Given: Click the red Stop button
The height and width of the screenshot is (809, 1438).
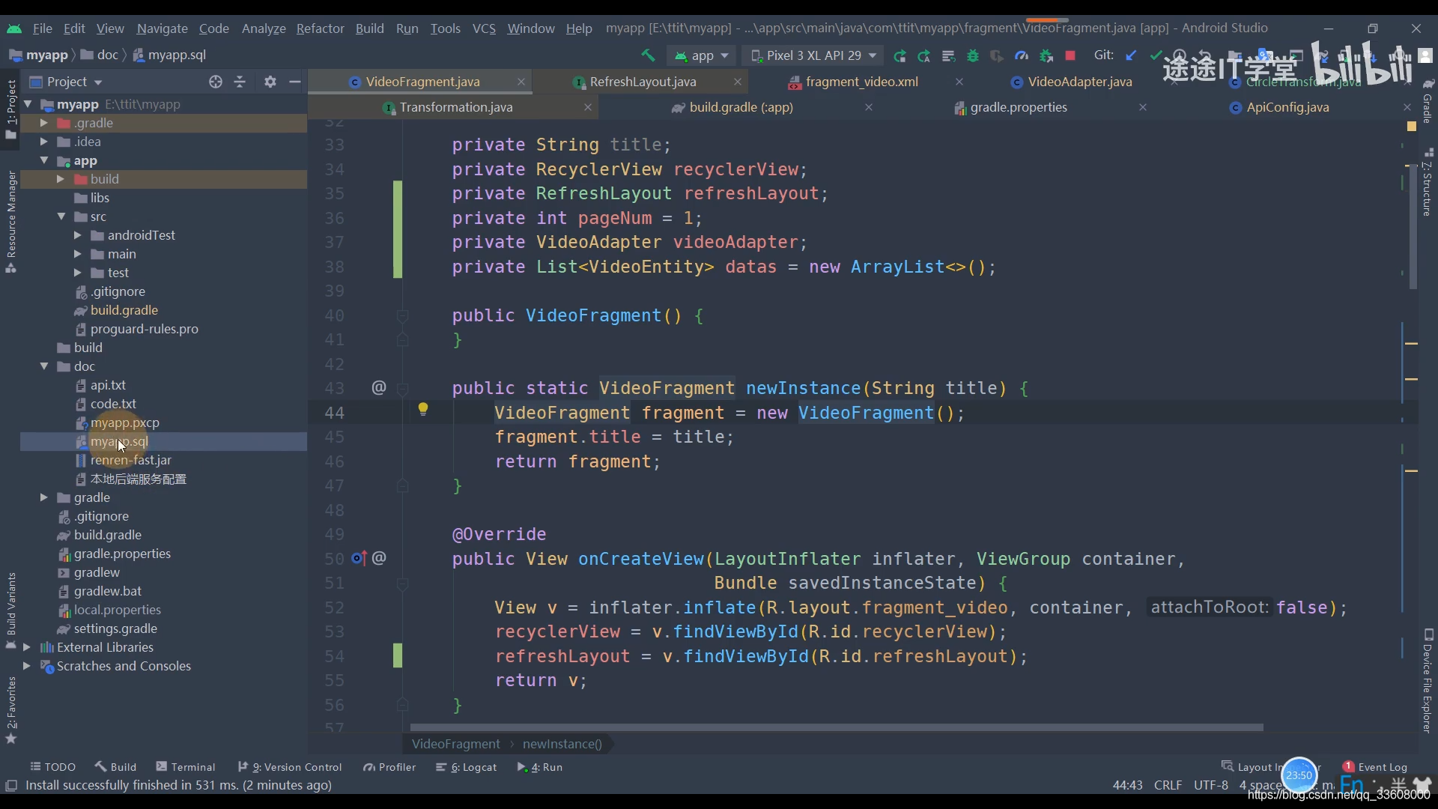Looking at the screenshot, I should (1070, 55).
